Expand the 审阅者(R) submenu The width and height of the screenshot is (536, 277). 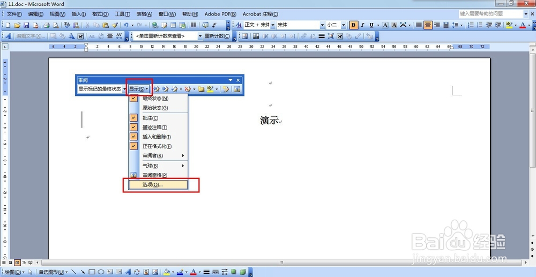point(158,155)
